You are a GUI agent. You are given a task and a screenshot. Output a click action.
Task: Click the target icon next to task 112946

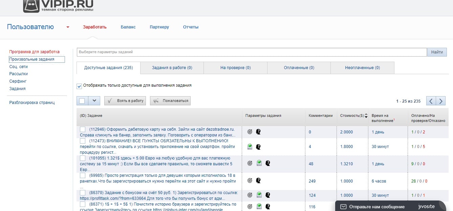(x=249, y=132)
